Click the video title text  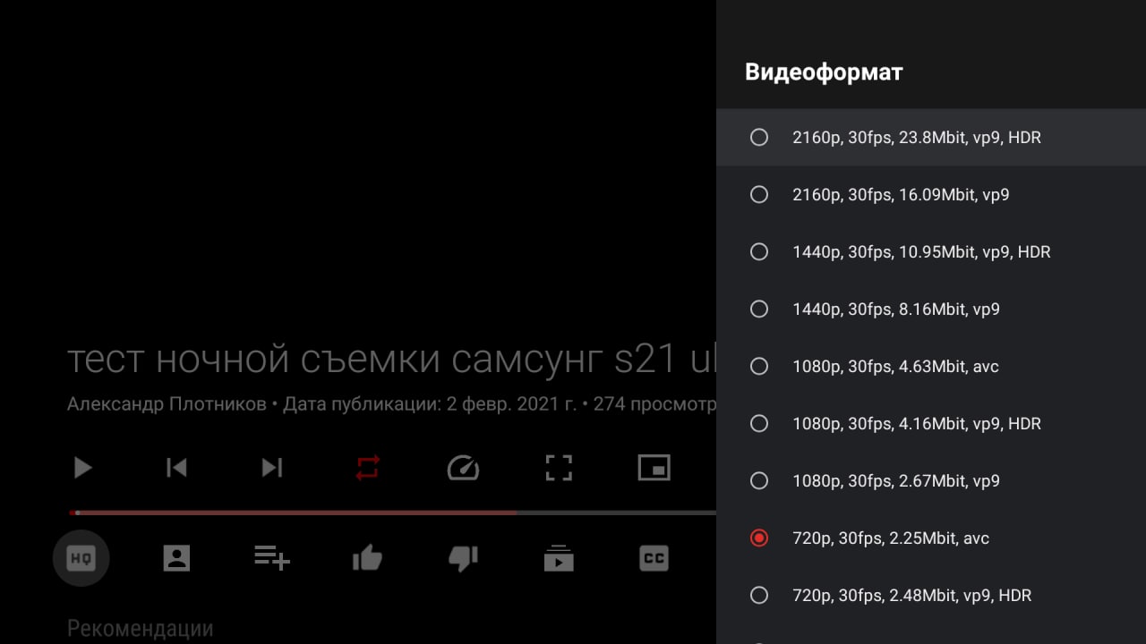(391, 360)
